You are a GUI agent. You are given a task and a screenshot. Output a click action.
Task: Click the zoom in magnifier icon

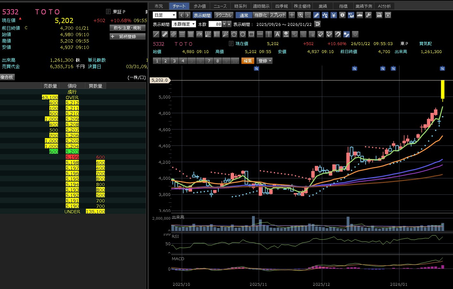coord(300,15)
